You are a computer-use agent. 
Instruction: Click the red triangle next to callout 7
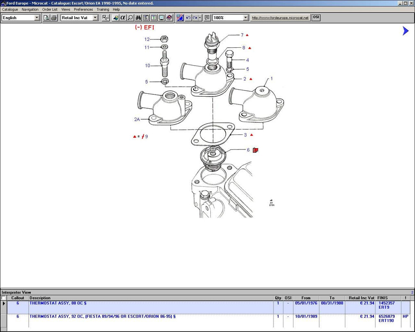247,35
